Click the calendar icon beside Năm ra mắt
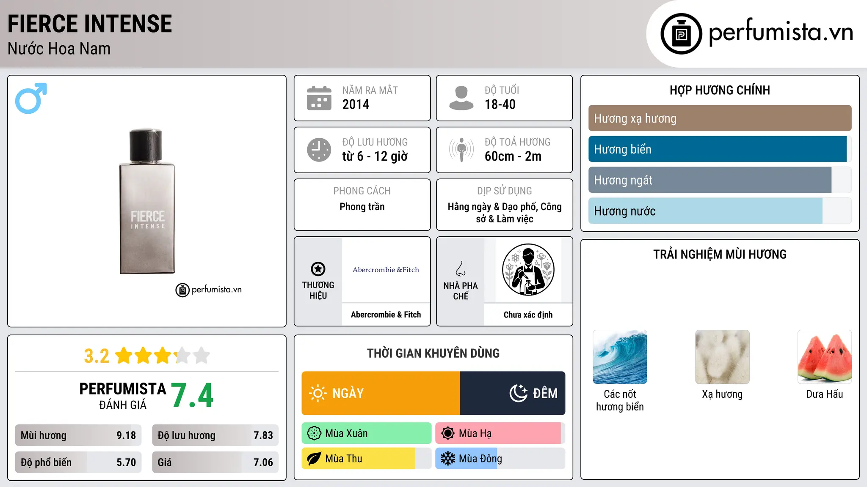Viewport: 867px width, 487px height. click(319, 98)
